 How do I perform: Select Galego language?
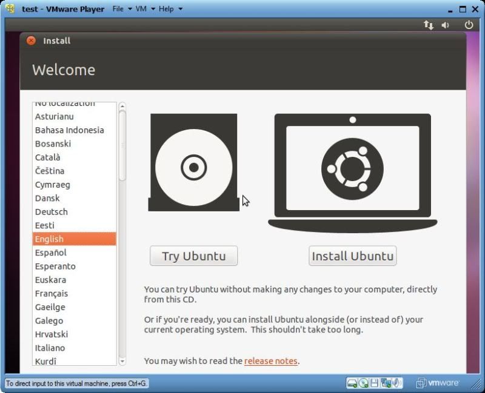coord(74,320)
